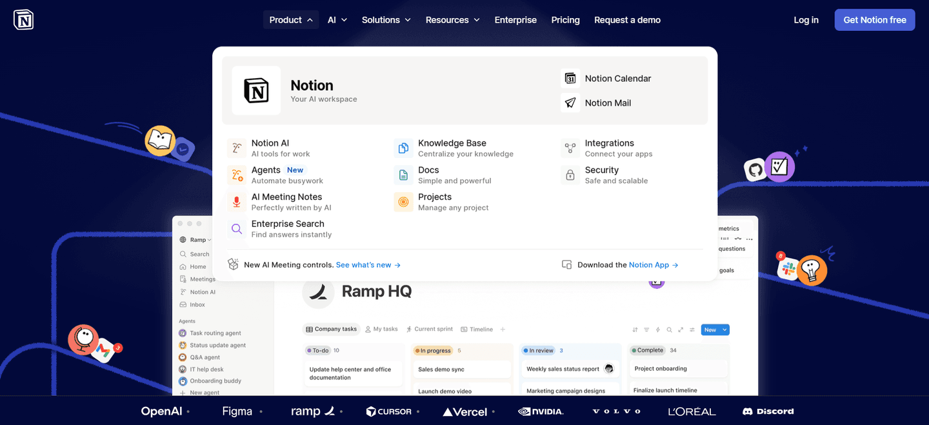Click the In progress column header
This screenshot has height=425, width=929.
(433, 350)
